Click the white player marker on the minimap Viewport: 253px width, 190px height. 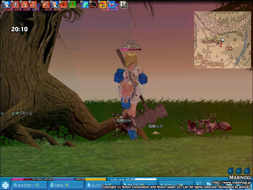coord(223,40)
